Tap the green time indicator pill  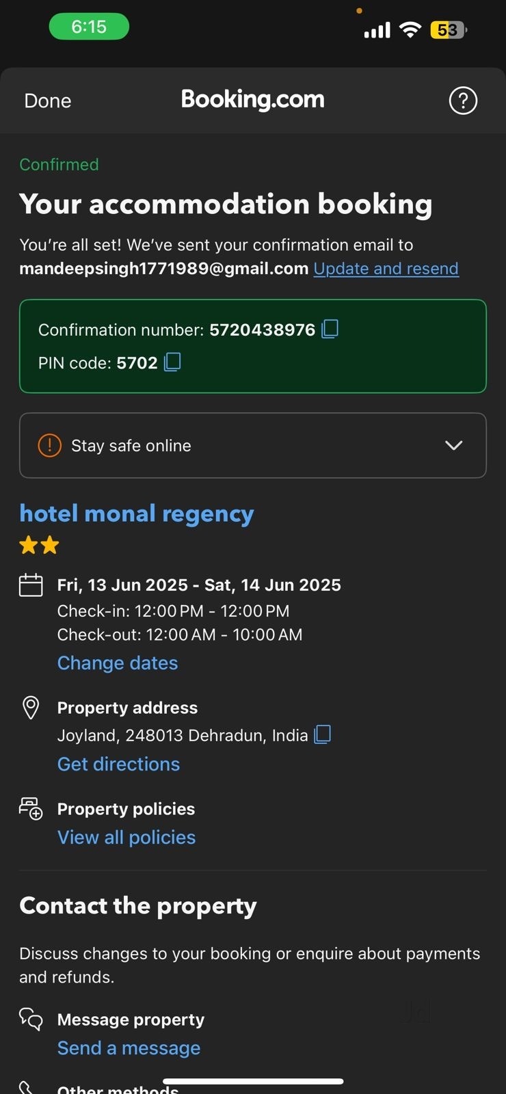click(89, 27)
